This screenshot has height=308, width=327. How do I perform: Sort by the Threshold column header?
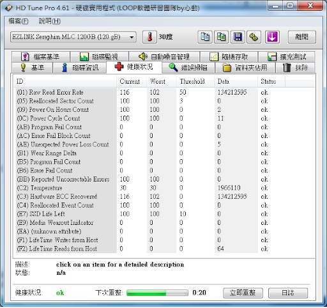pyautogui.click(x=192, y=81)
